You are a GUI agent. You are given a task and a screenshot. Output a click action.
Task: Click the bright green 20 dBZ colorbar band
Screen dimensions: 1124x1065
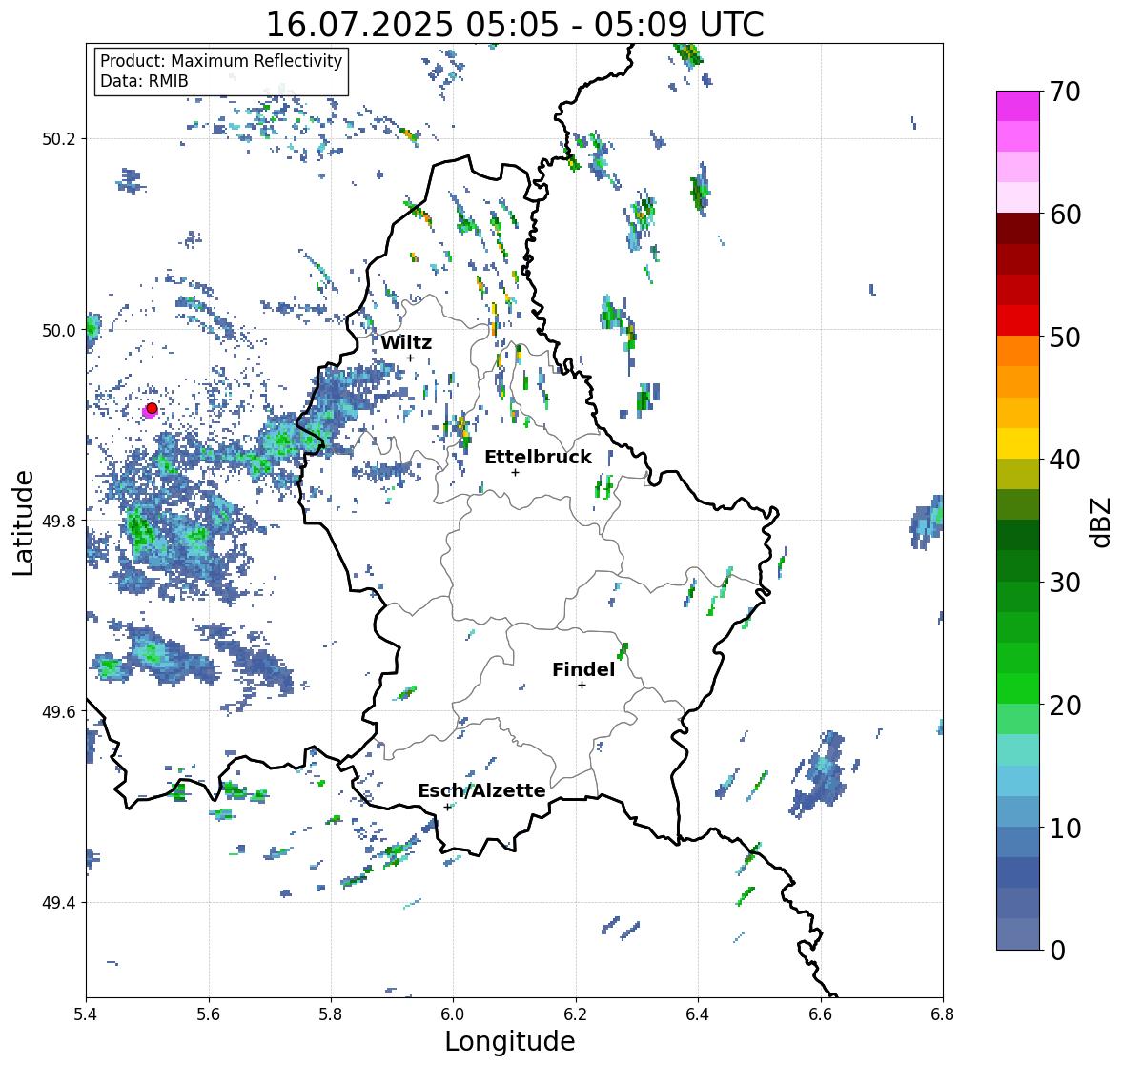tap(1018, 688)
